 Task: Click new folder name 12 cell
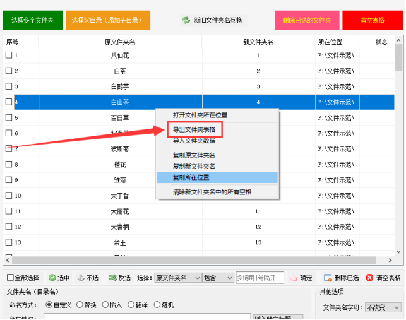point(258,227)
